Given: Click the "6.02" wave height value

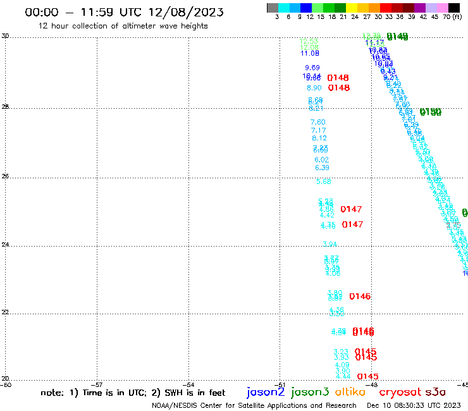Looking at the screenshot, I should pos(321,160).
